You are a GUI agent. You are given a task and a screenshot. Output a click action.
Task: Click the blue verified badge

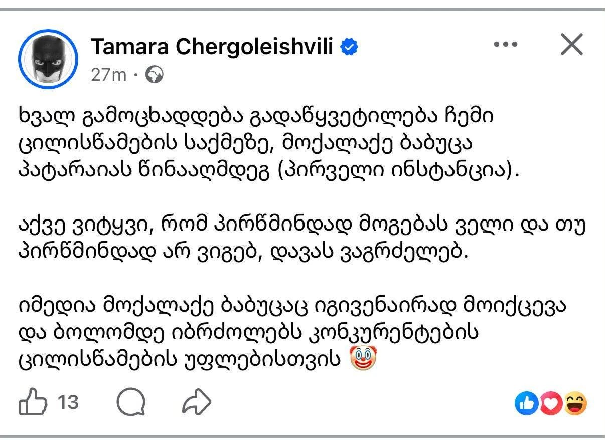point(349,48)
